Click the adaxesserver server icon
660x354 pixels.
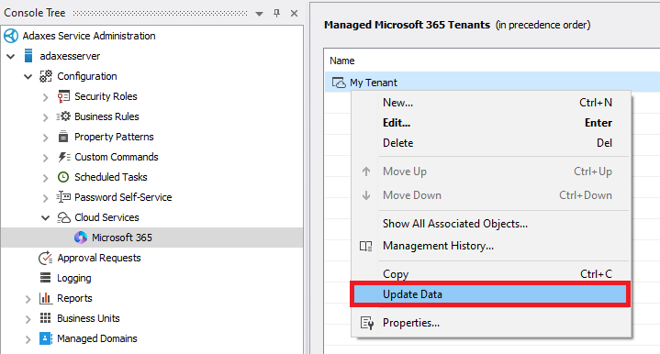[28, 56]
